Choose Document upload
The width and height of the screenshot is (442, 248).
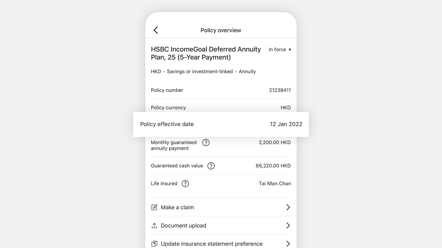click(x=221, y=225)
